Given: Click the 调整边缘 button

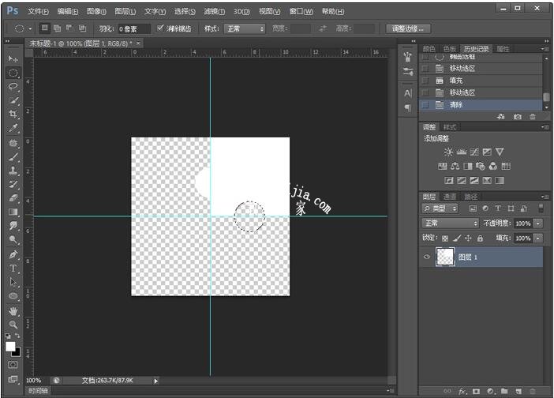Looking at the screenshot, I should (x=408, y=28).
